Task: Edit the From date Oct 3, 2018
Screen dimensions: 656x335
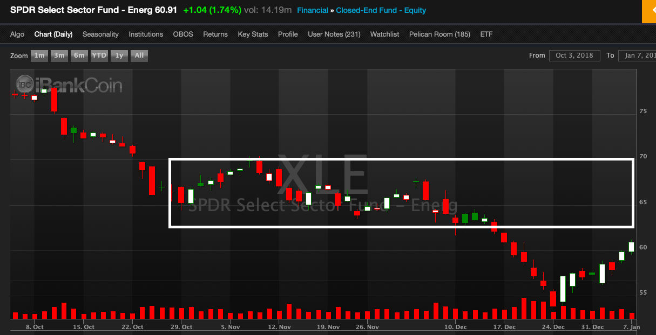Action: click(x=574, y=55)
